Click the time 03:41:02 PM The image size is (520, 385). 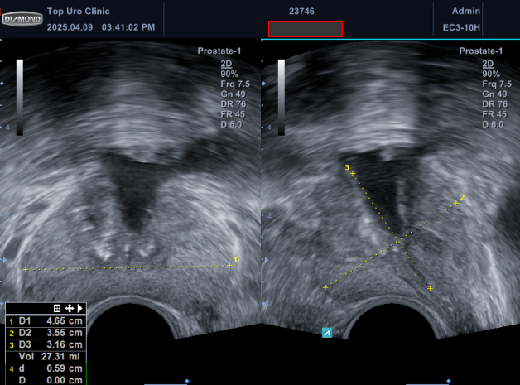click(128, 27)
